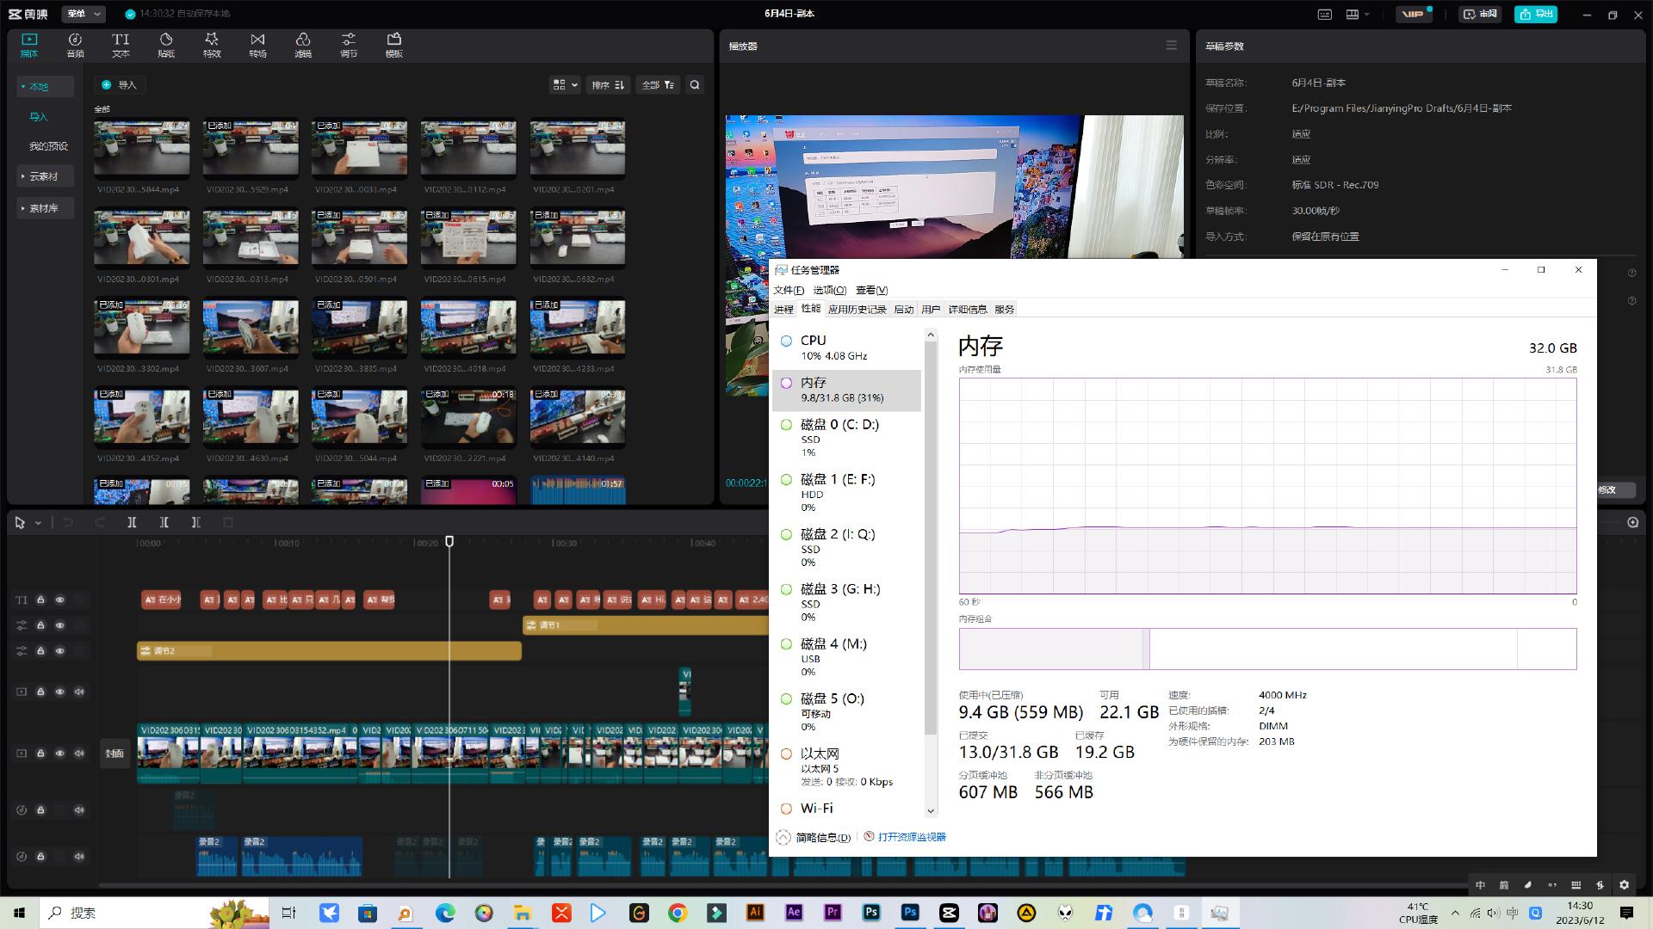
Task: Click the 导出 export button
Action: pyautogui.click(x=1536, y=14)
